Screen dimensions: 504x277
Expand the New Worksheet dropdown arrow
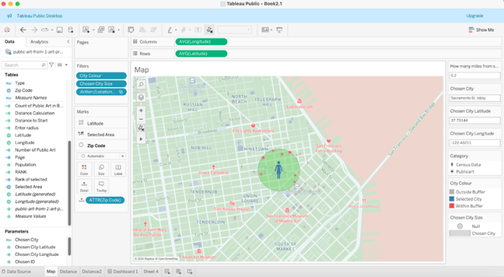(x=94, y=30)
